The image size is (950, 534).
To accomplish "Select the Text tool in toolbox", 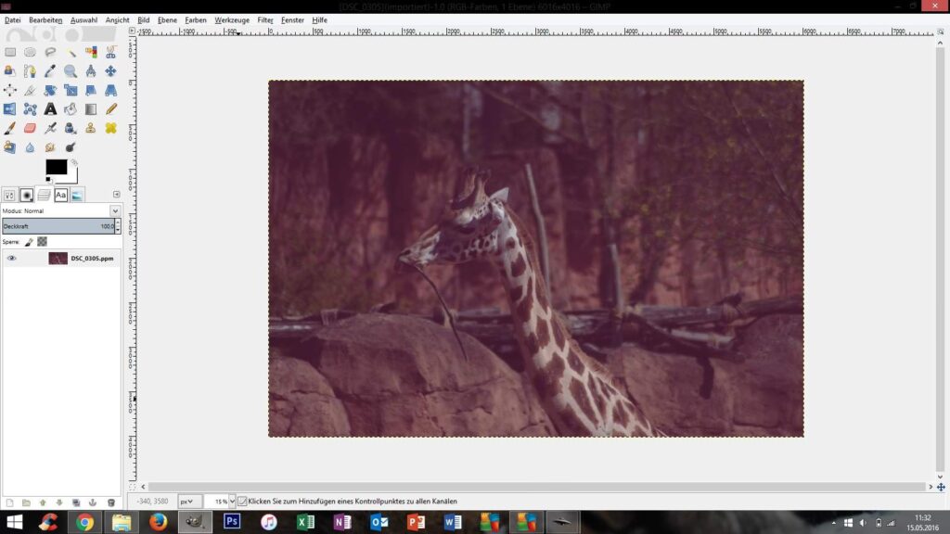I will [50, 109].
